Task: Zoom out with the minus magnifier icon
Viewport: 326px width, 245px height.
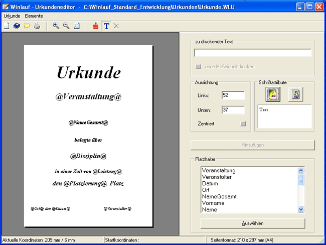Action: (66, 26)
